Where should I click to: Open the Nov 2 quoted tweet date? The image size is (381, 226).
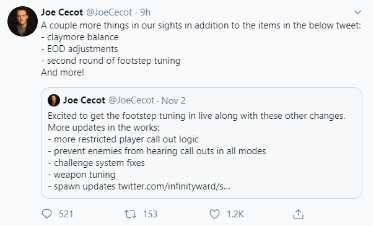click(x=173, y=101)
